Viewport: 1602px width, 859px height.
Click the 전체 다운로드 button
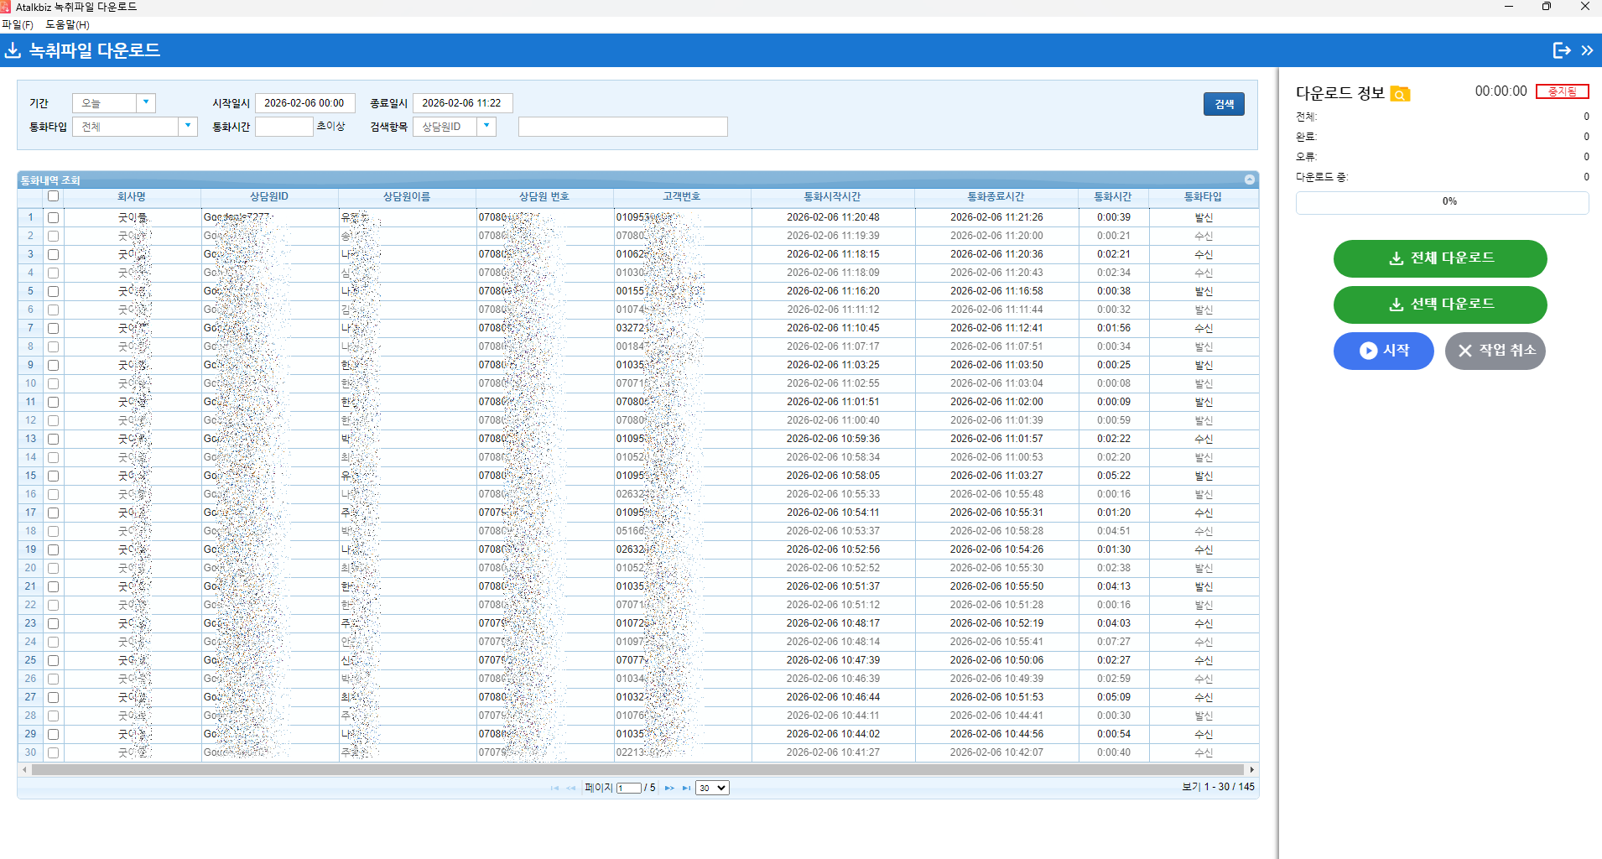point(1439,258)
